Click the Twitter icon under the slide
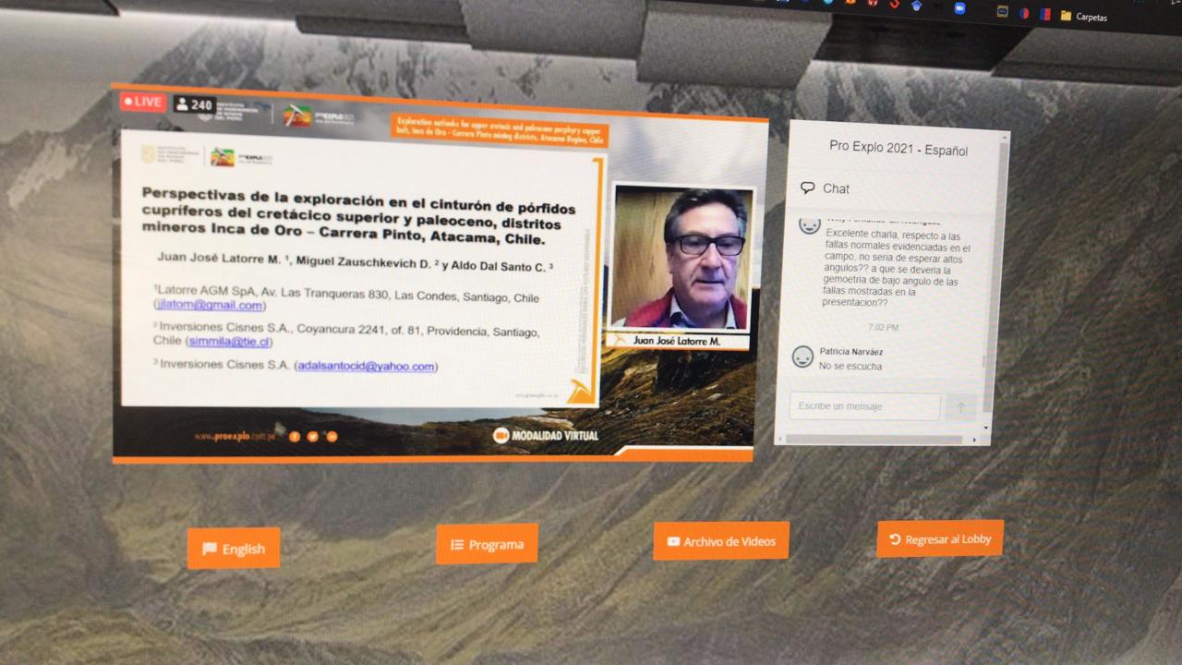This screenshot has width=1182, height=665. click(313, 436)
